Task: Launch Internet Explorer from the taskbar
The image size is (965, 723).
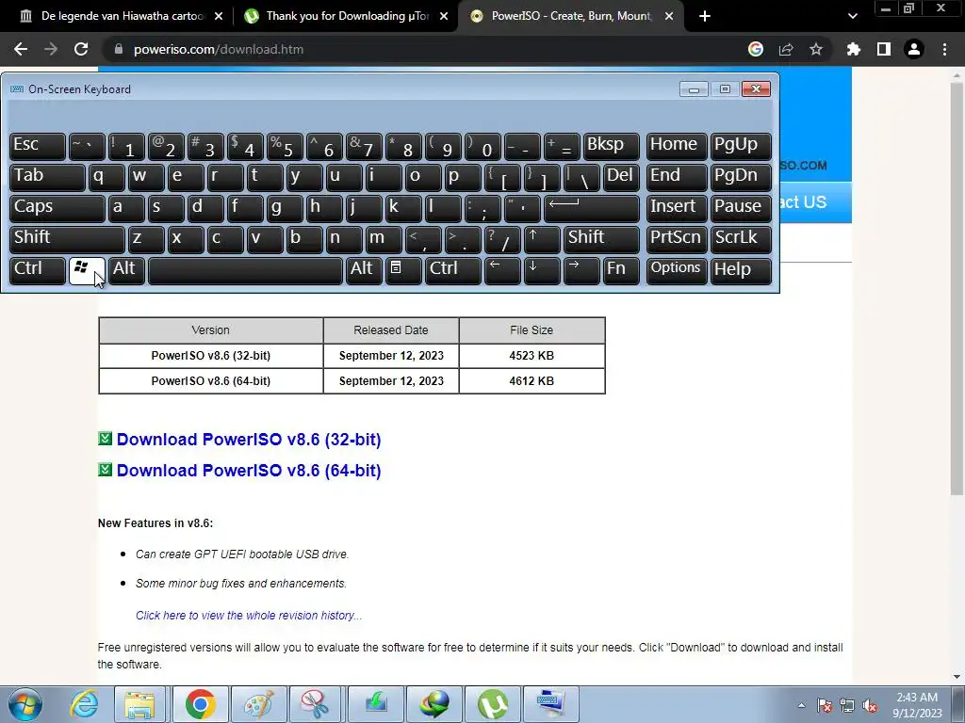Action: pyautogui.click(x=84, y=704)
